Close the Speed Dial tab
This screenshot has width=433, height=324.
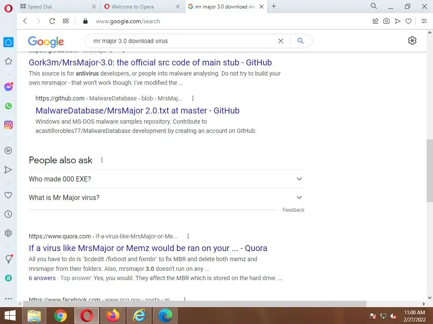94,7
